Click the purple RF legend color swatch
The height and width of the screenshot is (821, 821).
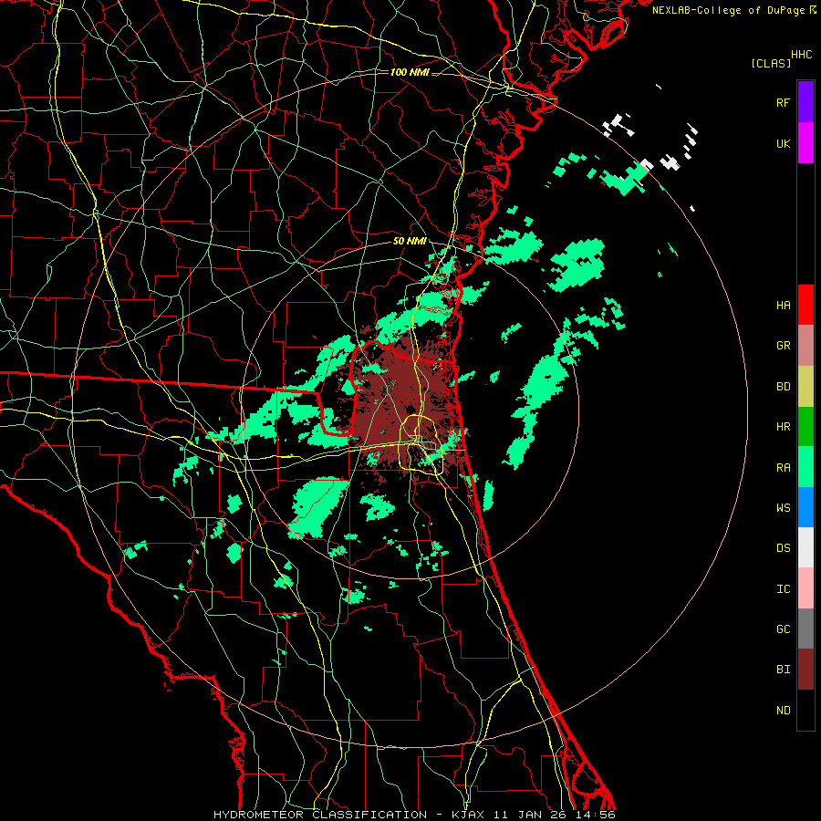click(805, 102)
